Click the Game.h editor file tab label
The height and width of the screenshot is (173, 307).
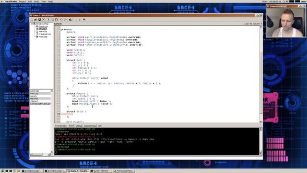(58, 24)
